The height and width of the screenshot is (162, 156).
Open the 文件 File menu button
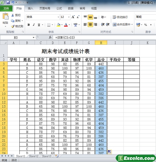(x=6, y=8)
